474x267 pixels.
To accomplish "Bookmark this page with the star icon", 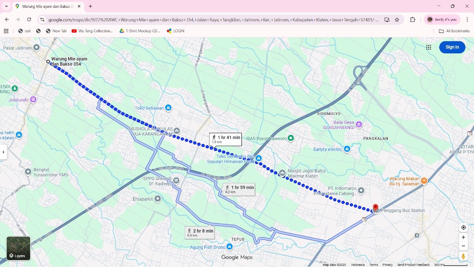I will click(397, 20).
